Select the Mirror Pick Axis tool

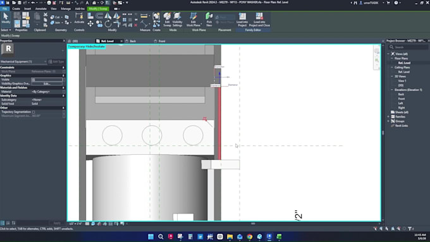[x=107, y=16]
